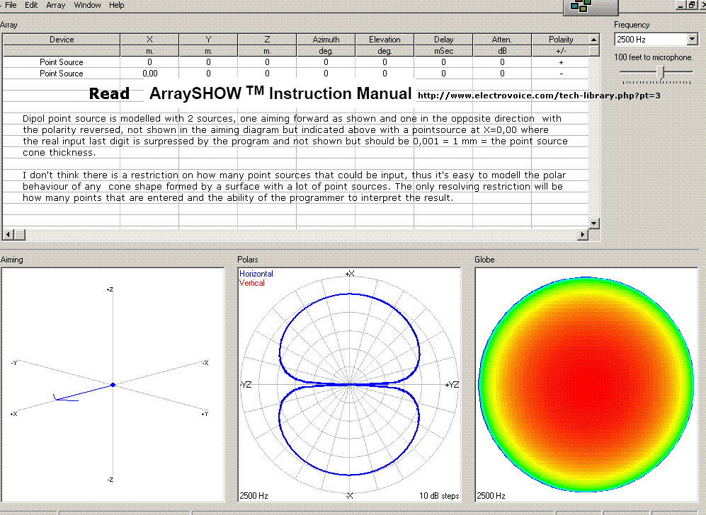Click the Delay column header

point(443,40)
